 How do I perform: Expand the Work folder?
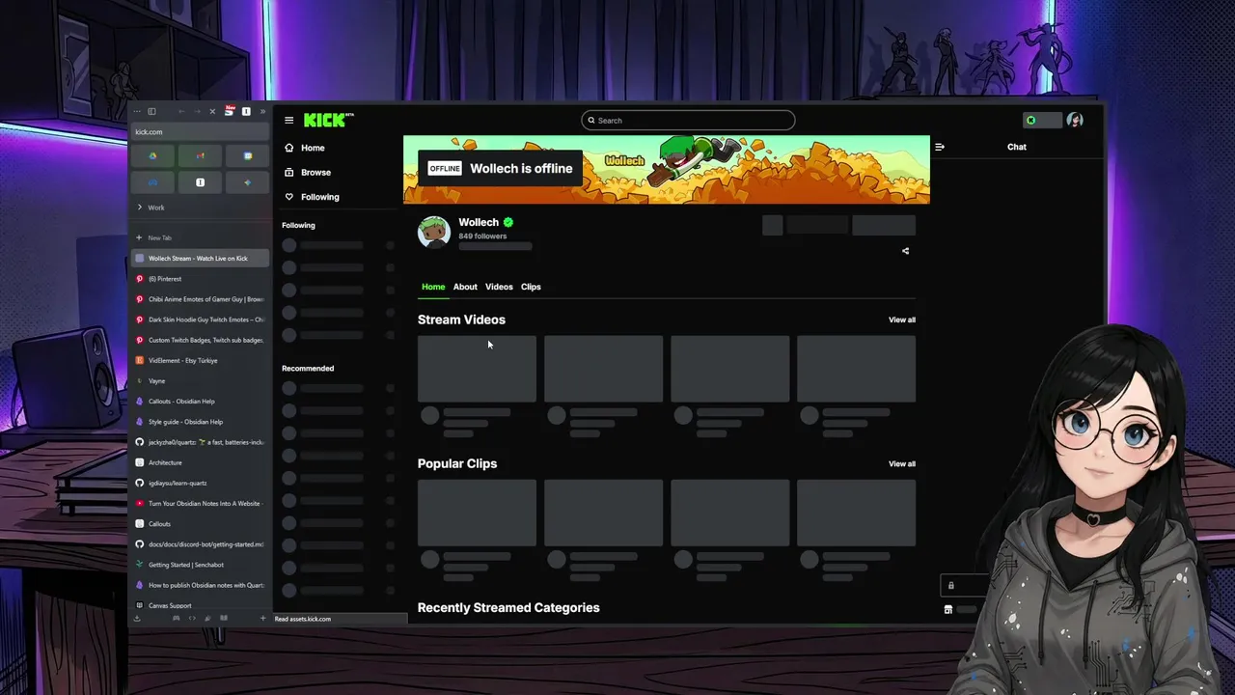200,208
